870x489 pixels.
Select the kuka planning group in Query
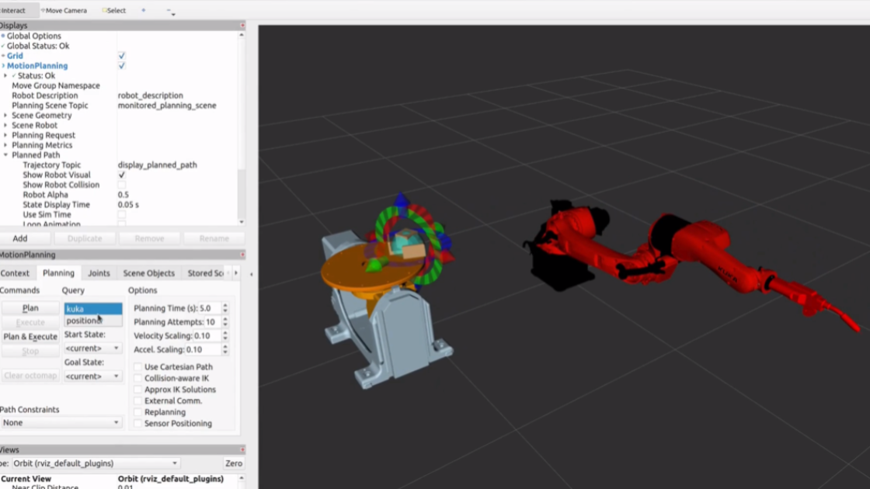tap(92, 309)
